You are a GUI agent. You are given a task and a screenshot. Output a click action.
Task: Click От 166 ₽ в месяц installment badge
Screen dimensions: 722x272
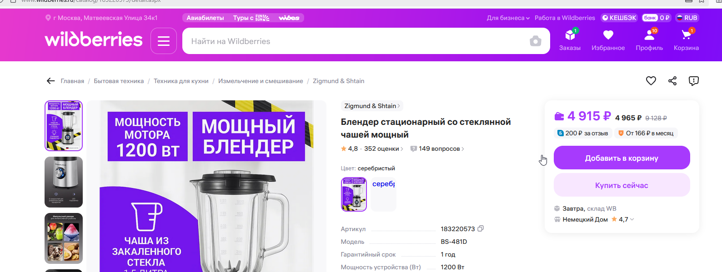[x=646, y=133]
